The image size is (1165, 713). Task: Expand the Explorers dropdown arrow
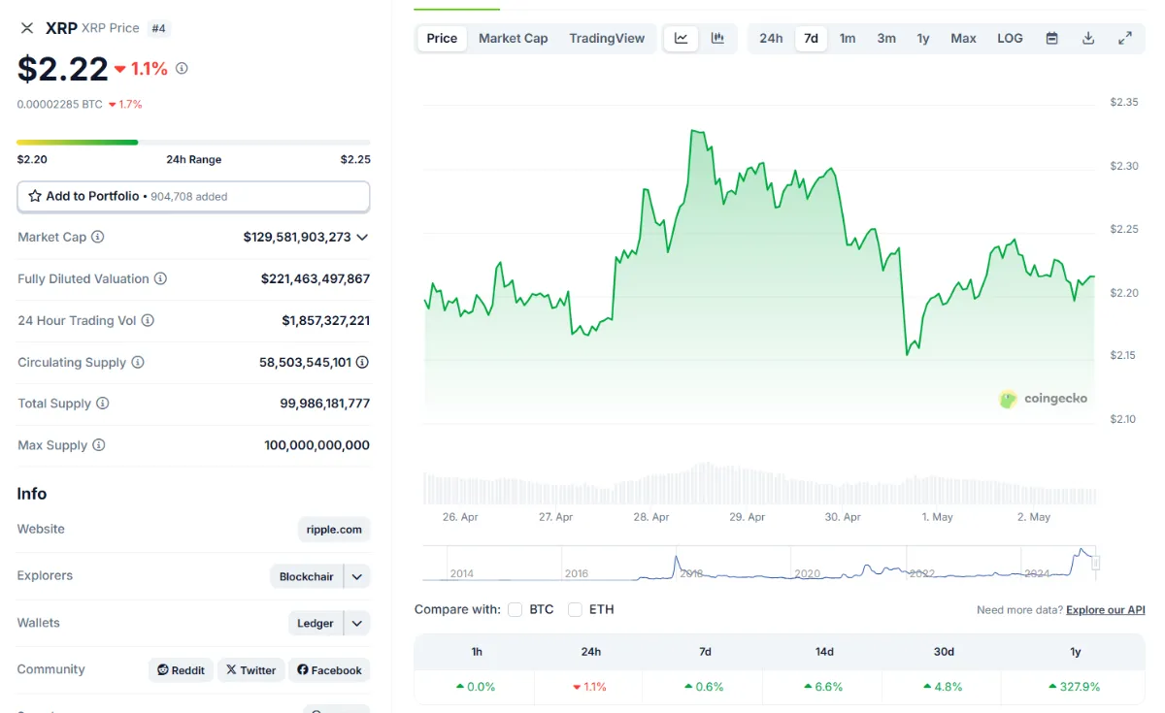[356, 576]
